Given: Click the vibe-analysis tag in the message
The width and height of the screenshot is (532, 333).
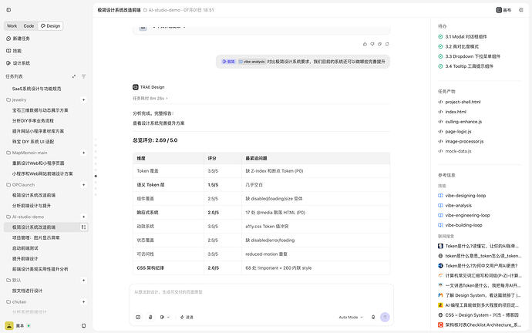Looking at the screenshot, I should [251, 62].
